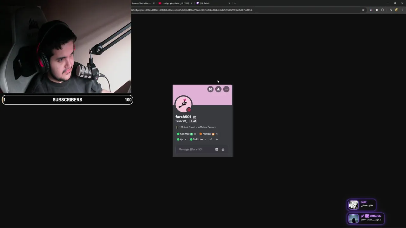Remove the Ajr role
The image size is (406, 228).
pyautogui.click(x=186, y=139)
